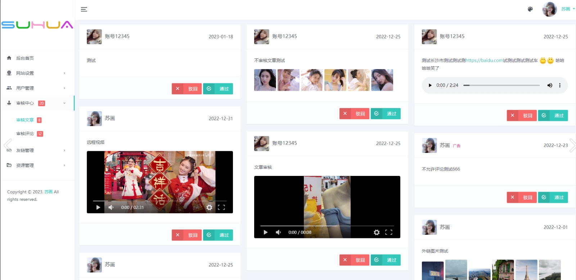Viewport: 576px width, 280px height.
Task: Play the audio clip
Action: click(x=430, y=85)
